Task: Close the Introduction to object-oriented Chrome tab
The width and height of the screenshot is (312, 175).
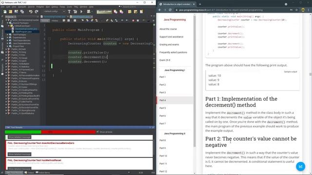Action: pyautogui.click(x=194, y=4)
